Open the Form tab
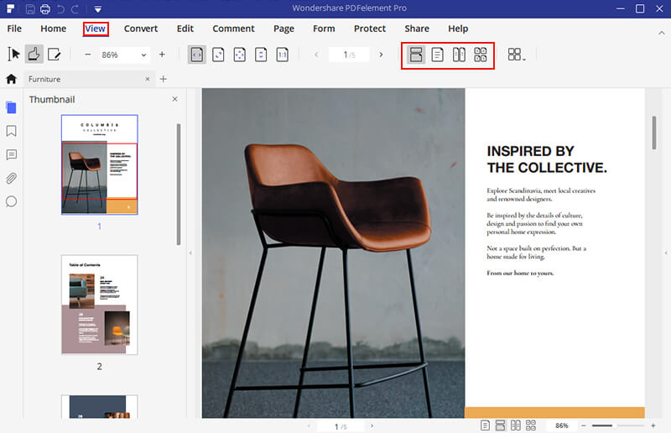This screenshot has width=671, height=433. click(324, 29)
